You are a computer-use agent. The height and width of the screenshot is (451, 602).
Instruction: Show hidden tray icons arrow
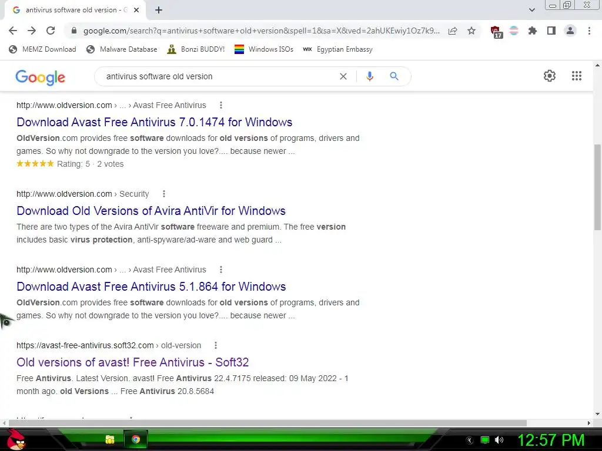pos(470,440)
